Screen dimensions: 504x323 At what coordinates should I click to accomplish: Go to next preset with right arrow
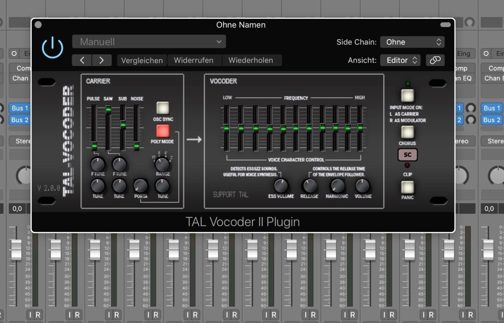tap(101, 60)
